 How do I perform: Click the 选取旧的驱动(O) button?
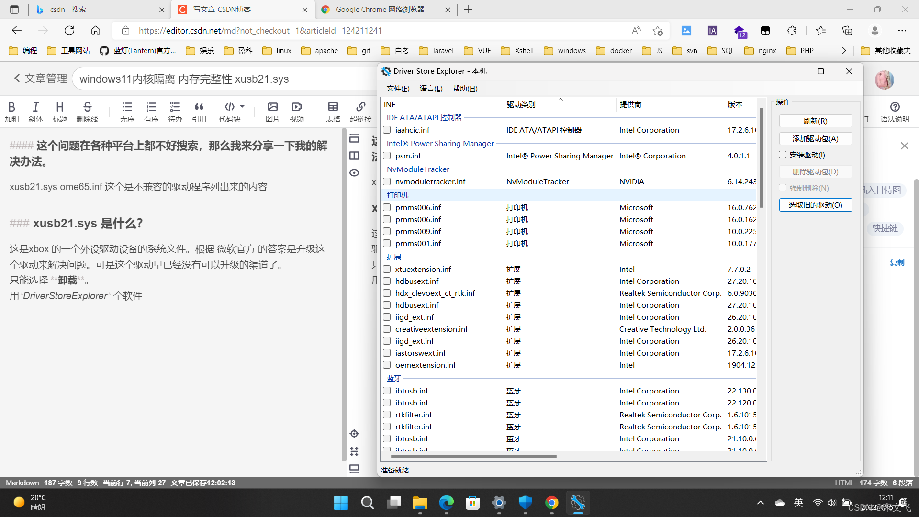815,205
